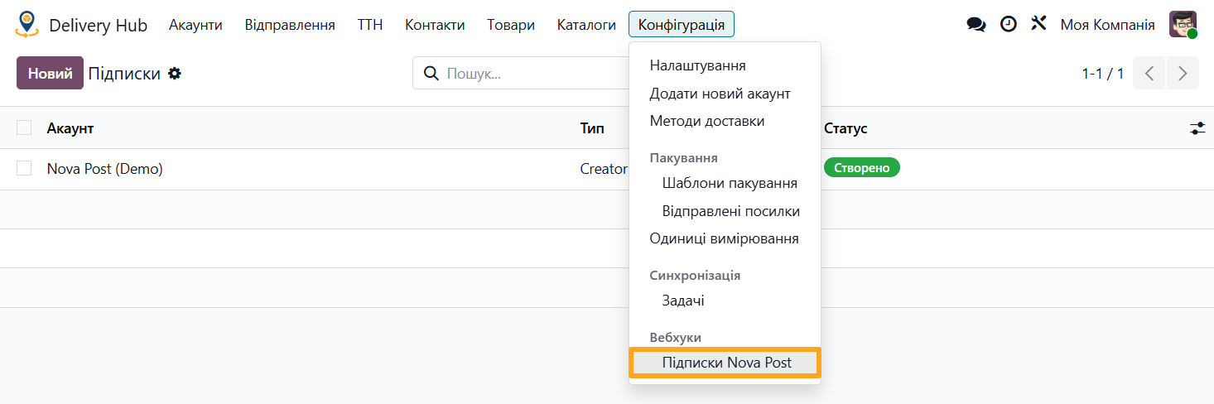Open the Моя Компанія company switcher
This screenshot has width=1214, height=404.
click(1107, 25)
